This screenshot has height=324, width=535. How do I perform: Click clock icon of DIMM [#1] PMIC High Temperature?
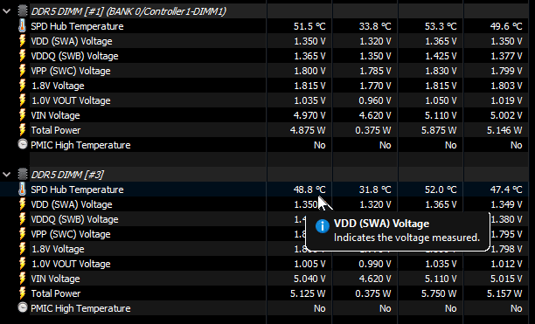pyautogui.click(x=23, y=144)
